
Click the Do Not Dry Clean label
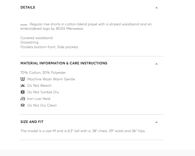[42, 105]
